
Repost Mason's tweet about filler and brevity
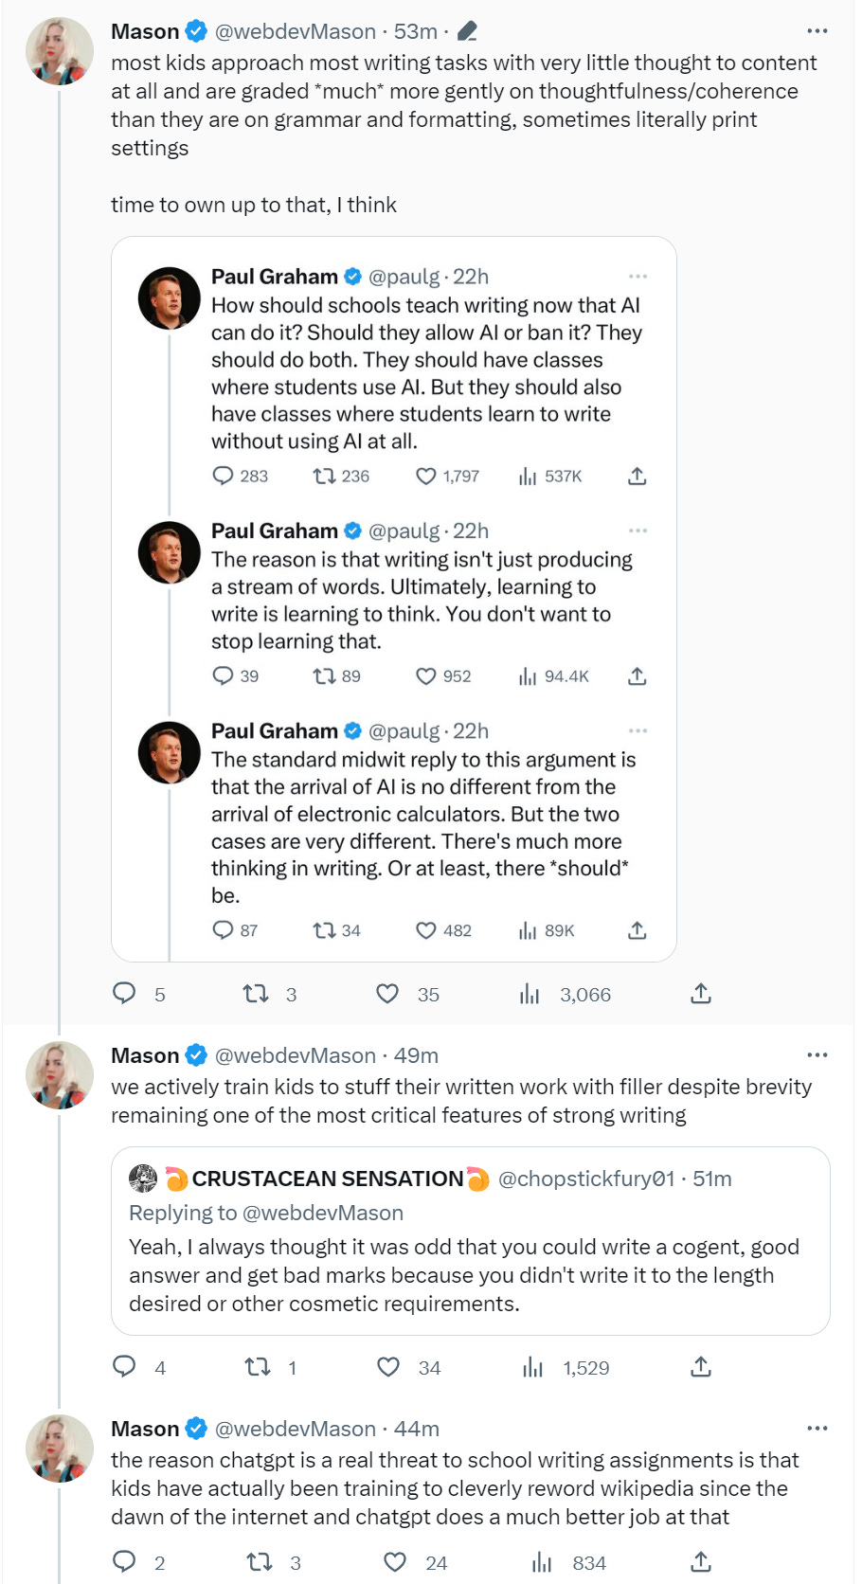coord(257,1367)
